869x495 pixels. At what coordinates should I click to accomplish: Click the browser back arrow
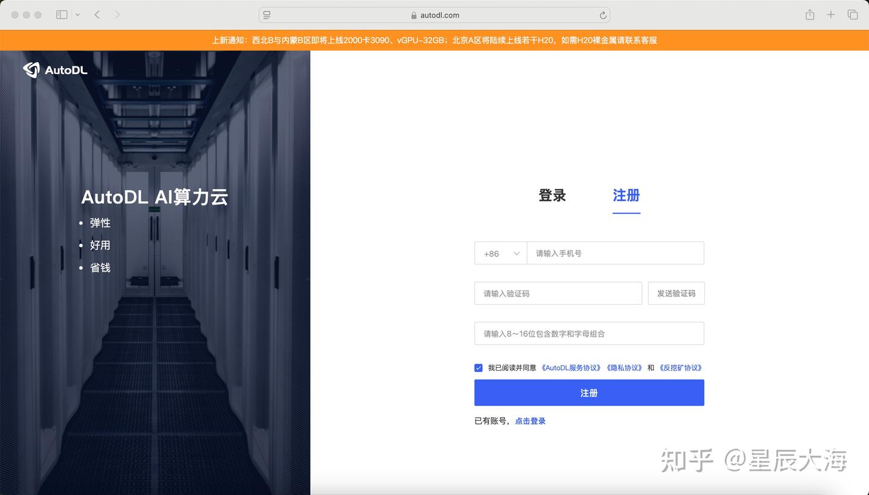coord(97,14)
